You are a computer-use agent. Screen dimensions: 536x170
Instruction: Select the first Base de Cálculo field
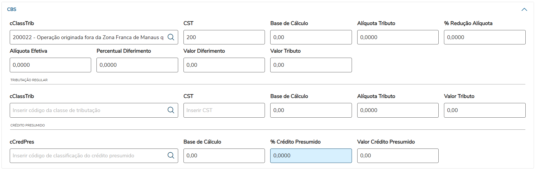311,37
